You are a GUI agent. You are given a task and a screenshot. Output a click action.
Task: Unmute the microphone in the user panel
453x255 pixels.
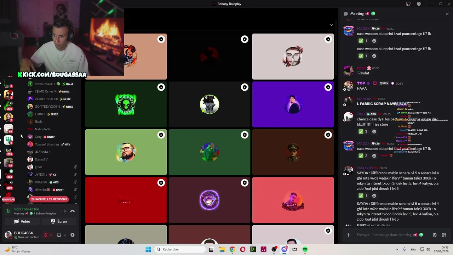click(46, 235)
